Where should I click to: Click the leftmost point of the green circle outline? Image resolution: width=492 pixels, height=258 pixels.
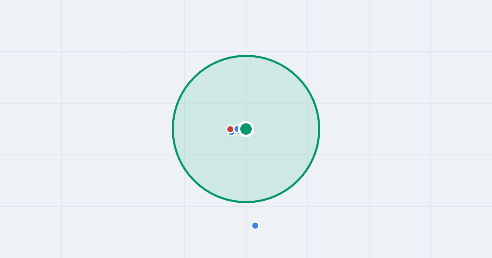click(173, 129)
